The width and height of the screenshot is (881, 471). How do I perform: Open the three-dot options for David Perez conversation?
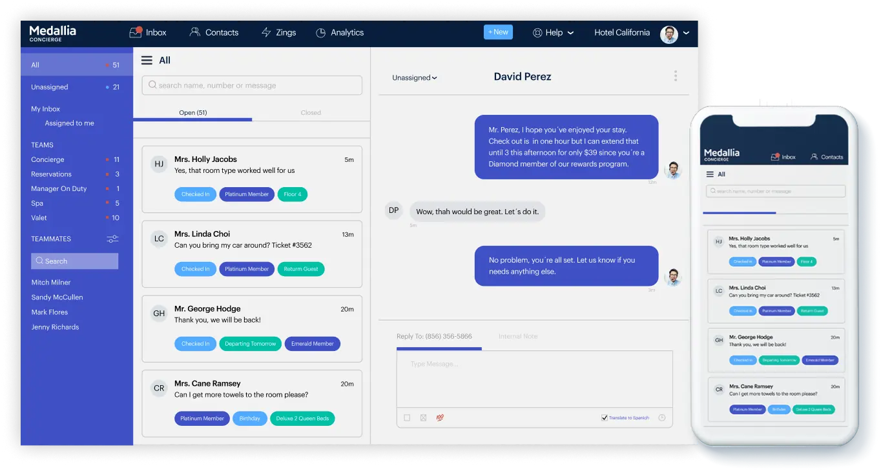[675, 75]
